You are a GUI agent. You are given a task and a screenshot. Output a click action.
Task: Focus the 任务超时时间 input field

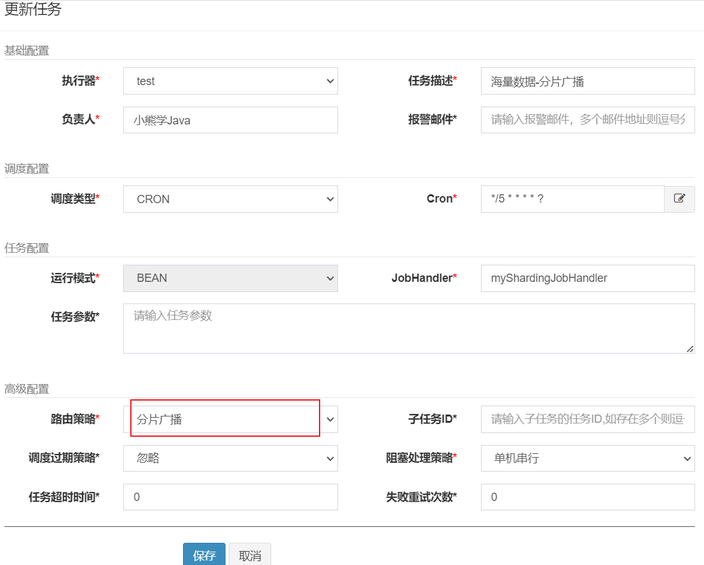[x=231, y=497]
